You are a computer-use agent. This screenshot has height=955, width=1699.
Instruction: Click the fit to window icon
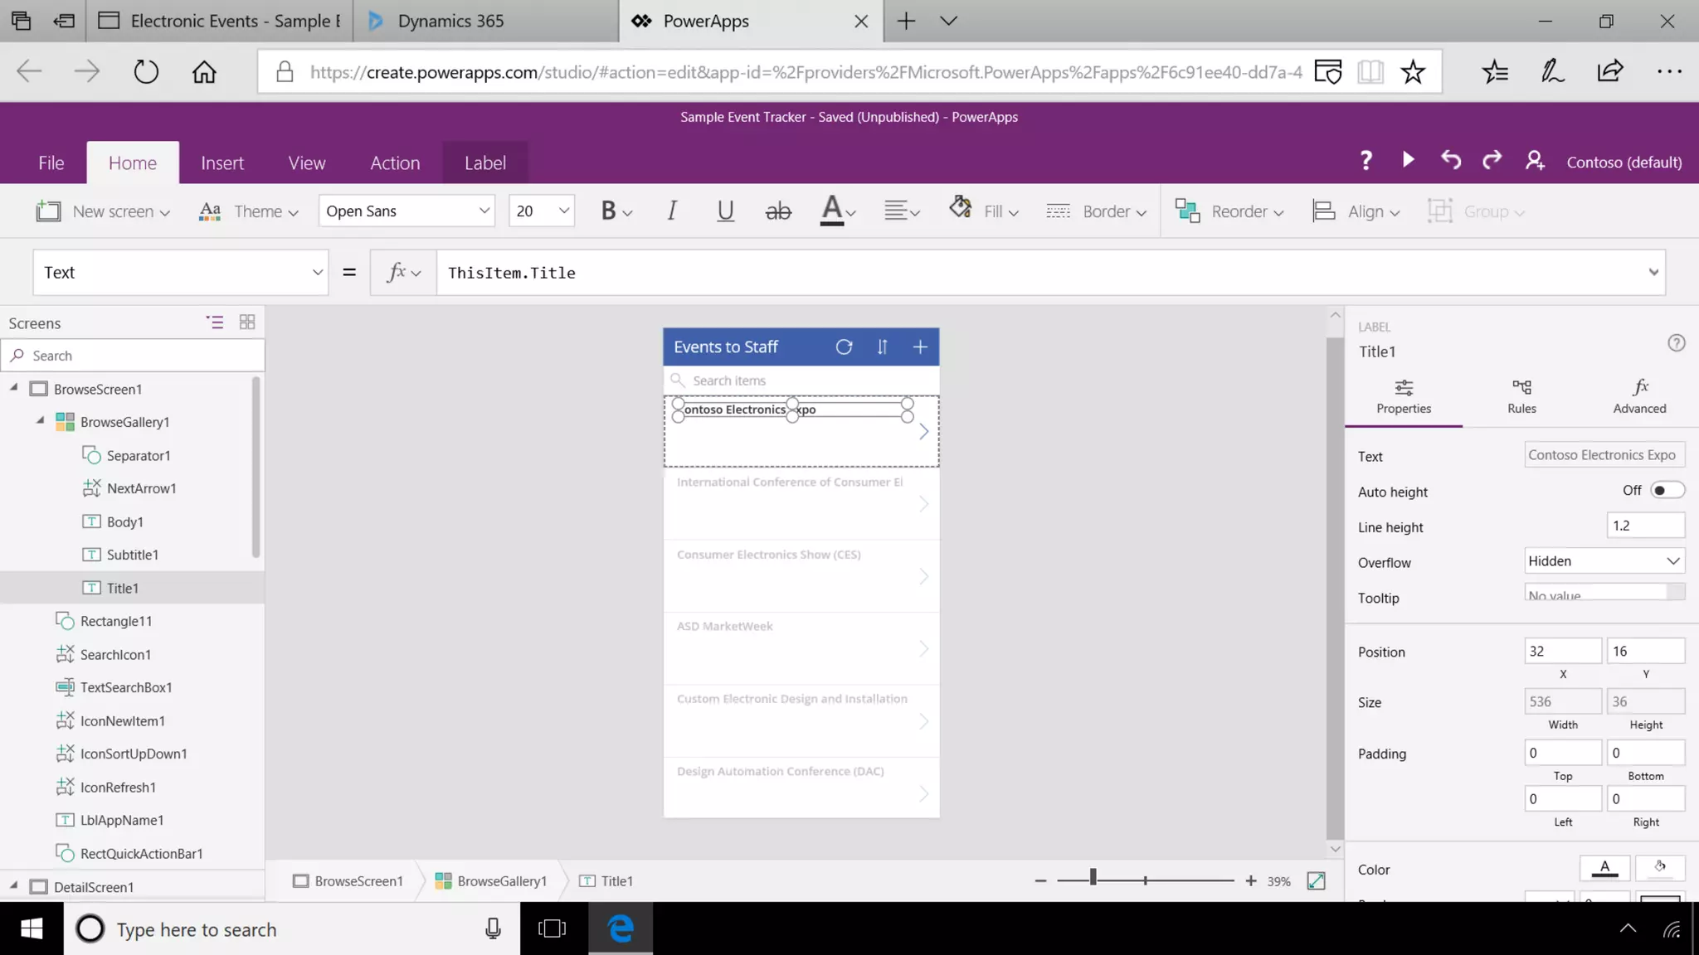coord(1316,880)
